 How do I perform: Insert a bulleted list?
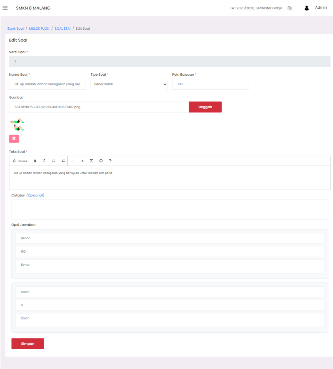(x=63, y=161)
